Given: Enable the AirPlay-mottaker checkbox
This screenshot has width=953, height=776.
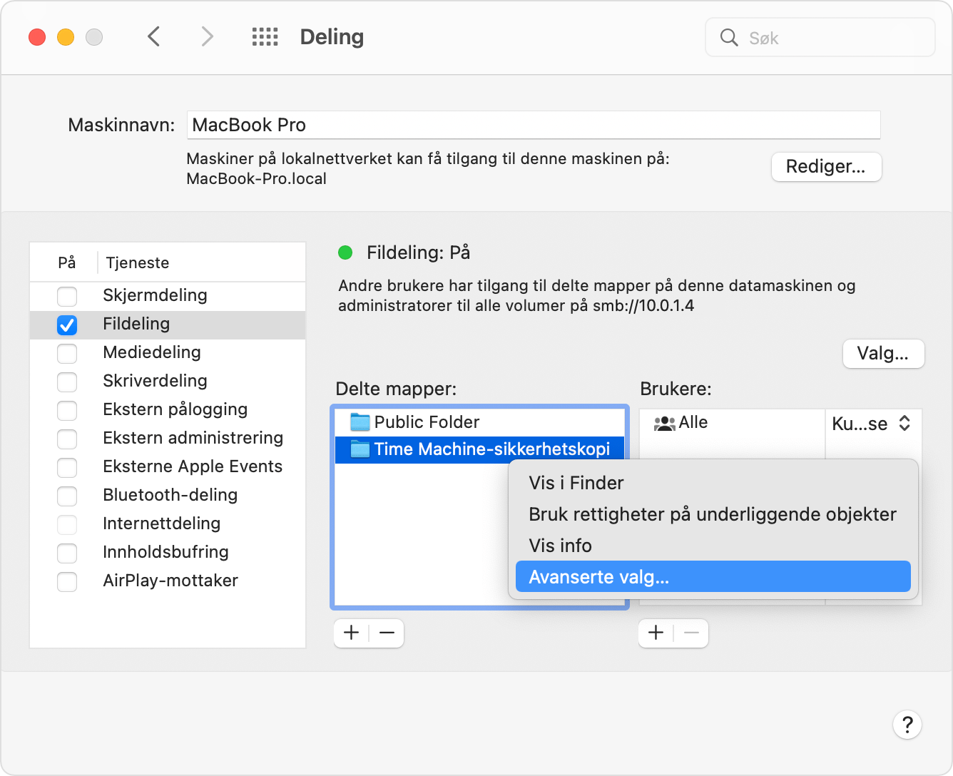Looking at the screenshot, I should 67,581.
